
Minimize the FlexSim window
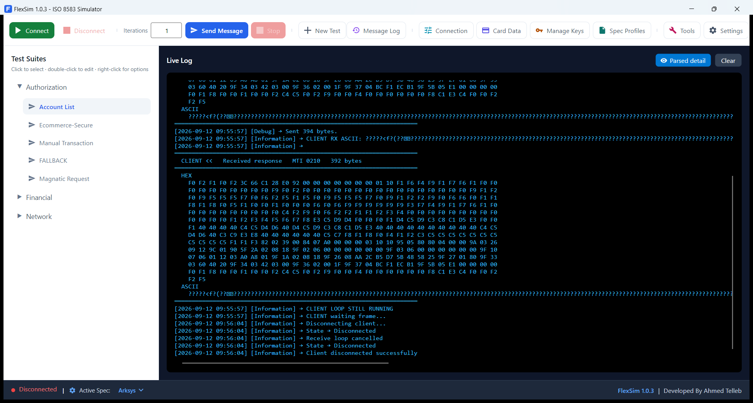[691, 9]
